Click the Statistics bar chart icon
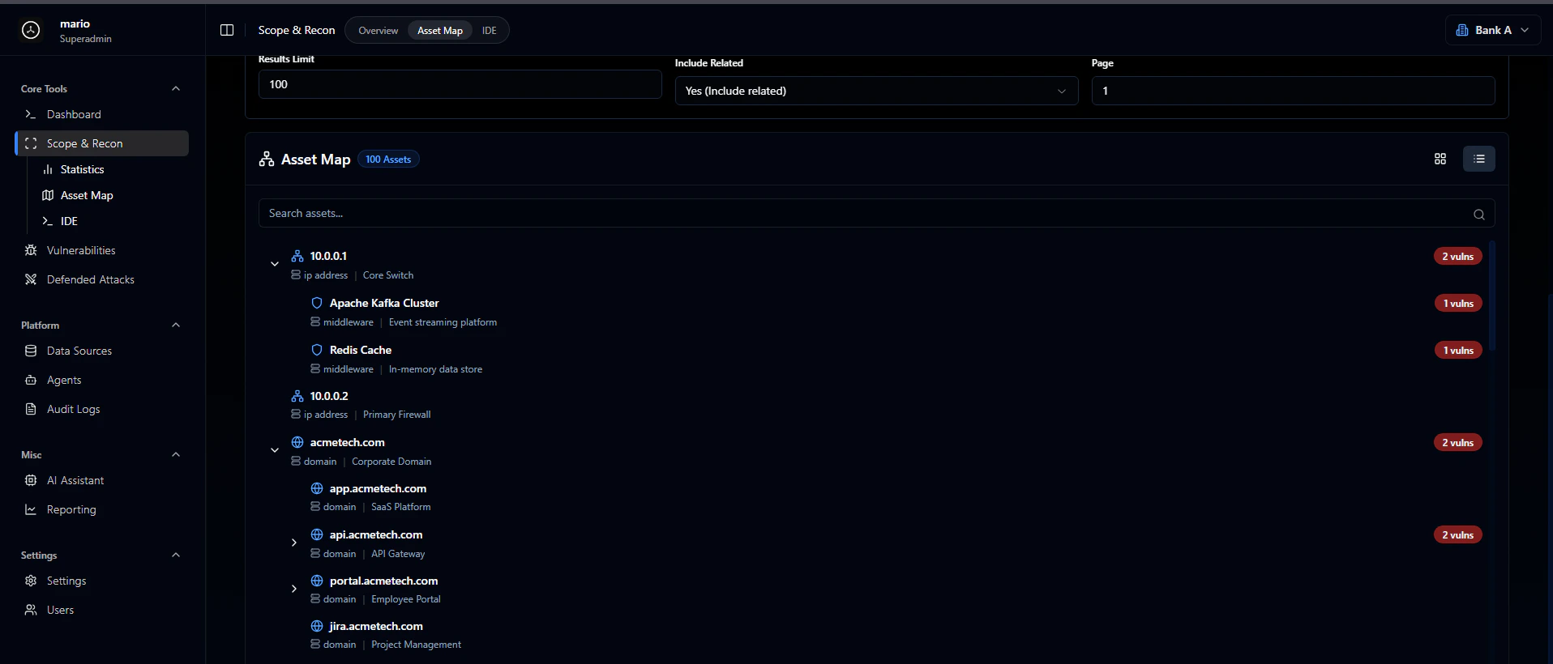Screen dimensions: 1553x664 tap(48, 169)
